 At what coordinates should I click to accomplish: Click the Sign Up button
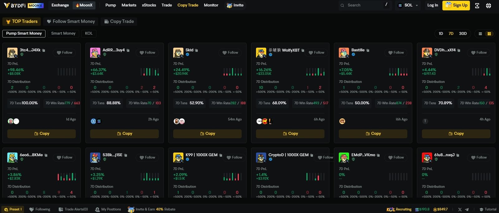(x=456, y=5)
